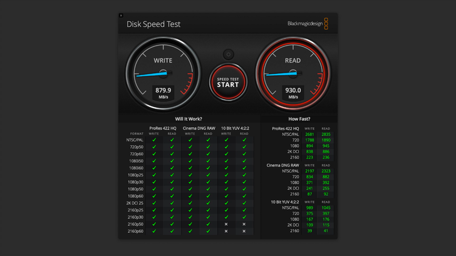
Task: Click the 10 Bit YUV read X for 2160p60
Action: click(x=244, y=231)
